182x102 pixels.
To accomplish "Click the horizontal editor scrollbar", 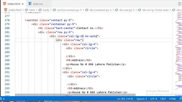I will 75,95.
